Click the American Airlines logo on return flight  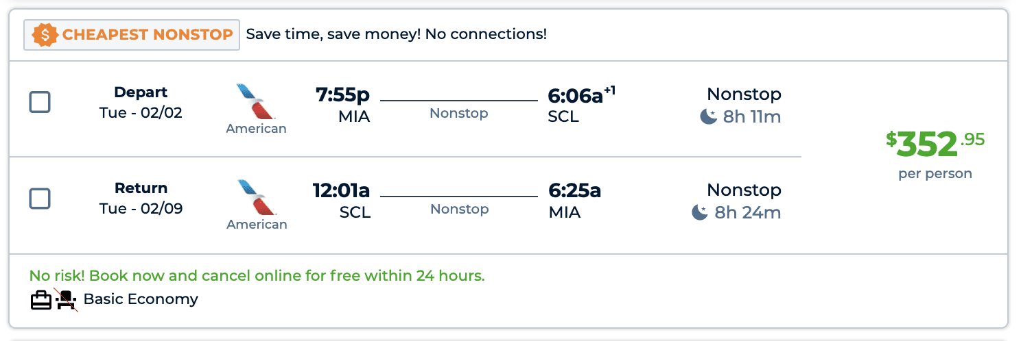tap(256, 197)
